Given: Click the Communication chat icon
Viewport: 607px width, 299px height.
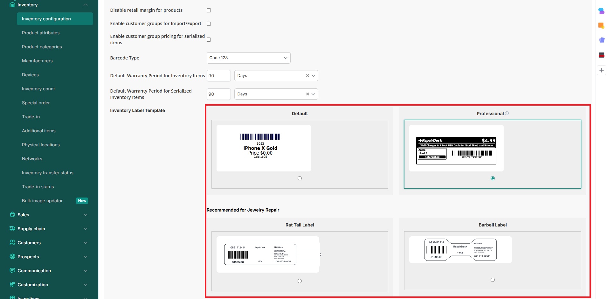Looking at the screenshot, I should (x=12, y=271).
